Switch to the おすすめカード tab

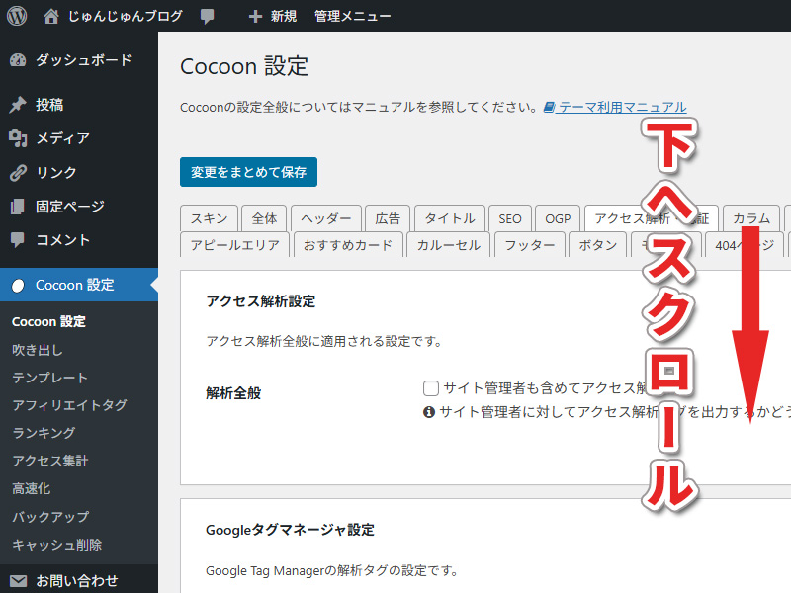[x=348, y=245]
